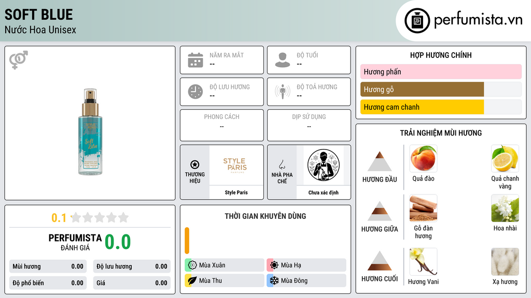531x298 pixels.
Task: Click the Soft Blue bottle image
Action: tap(90, 132)
